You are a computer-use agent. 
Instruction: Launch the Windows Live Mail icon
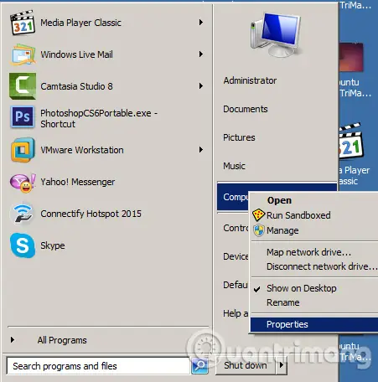click(x=23, y=54)
